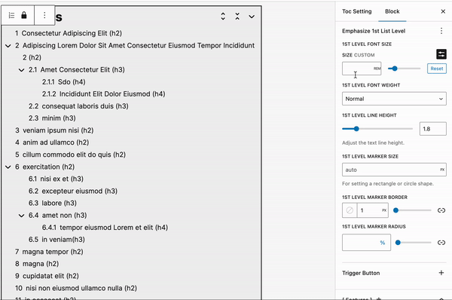Screen dimensions: 452x300
Task: Open the 1st level font weight dropdown
Action: click(x=394, y=99)
